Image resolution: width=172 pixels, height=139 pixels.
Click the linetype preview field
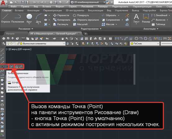(166, 44)
